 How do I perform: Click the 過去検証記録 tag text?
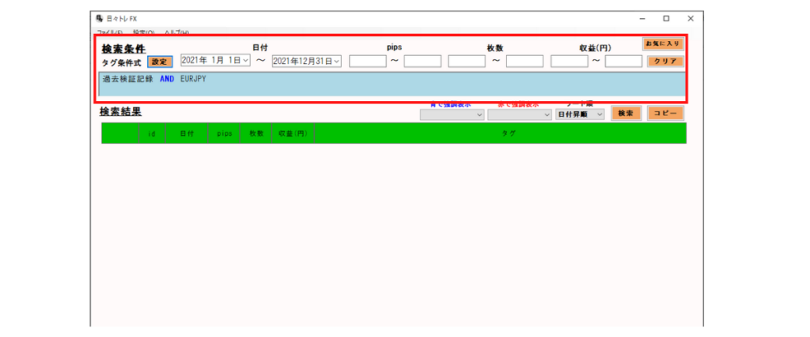[x=127, y=80]
